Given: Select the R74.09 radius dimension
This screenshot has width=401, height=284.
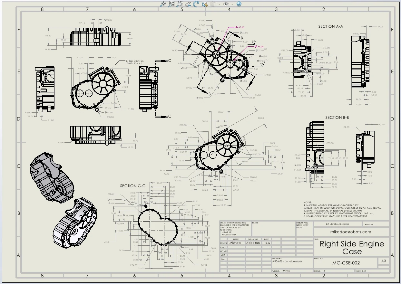Looking at the screenshot, I should [x=267, y=75].
